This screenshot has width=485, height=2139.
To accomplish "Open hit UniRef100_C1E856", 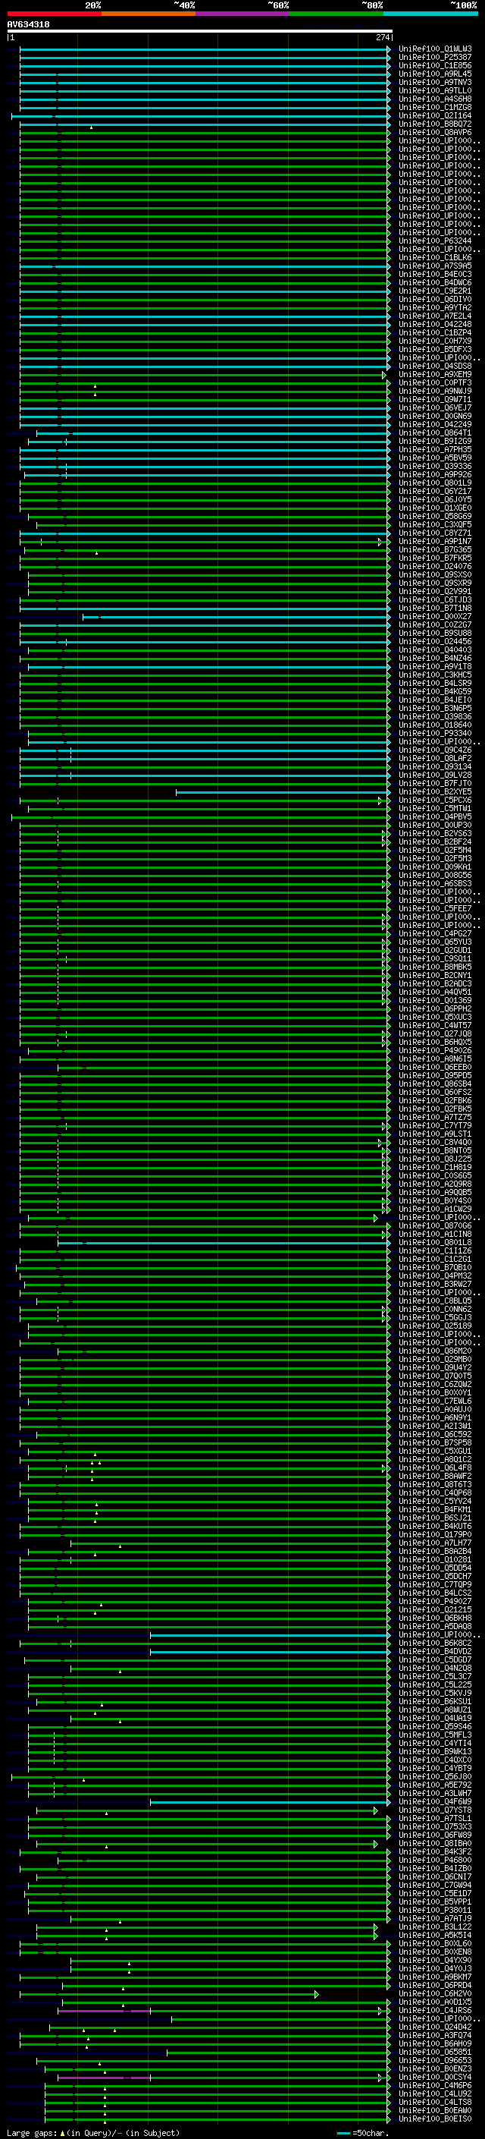I will coord(434,65).
